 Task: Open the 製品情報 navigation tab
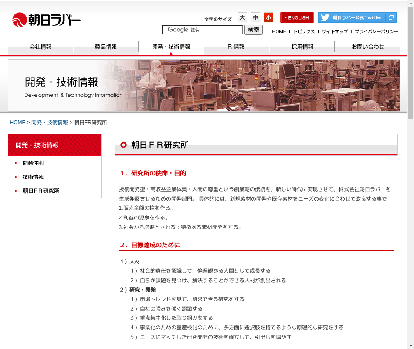(x=106, y=47)
